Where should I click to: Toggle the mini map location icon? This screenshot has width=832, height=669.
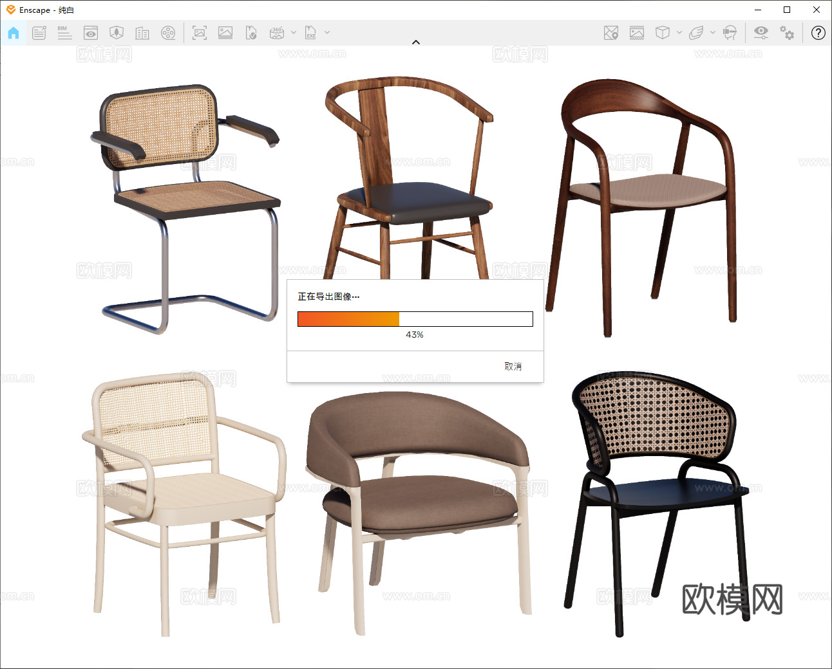click(x=611, y=33)
